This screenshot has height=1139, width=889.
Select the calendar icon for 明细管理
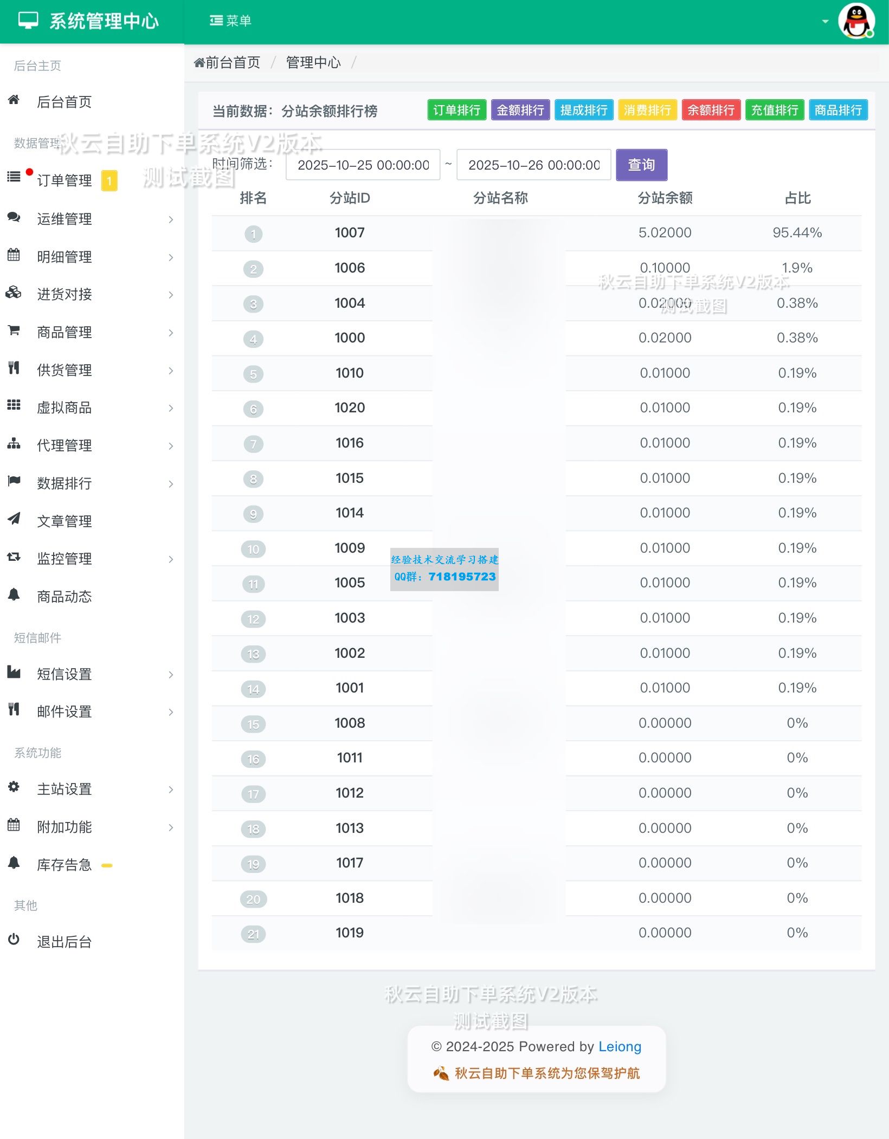(14, 256)
